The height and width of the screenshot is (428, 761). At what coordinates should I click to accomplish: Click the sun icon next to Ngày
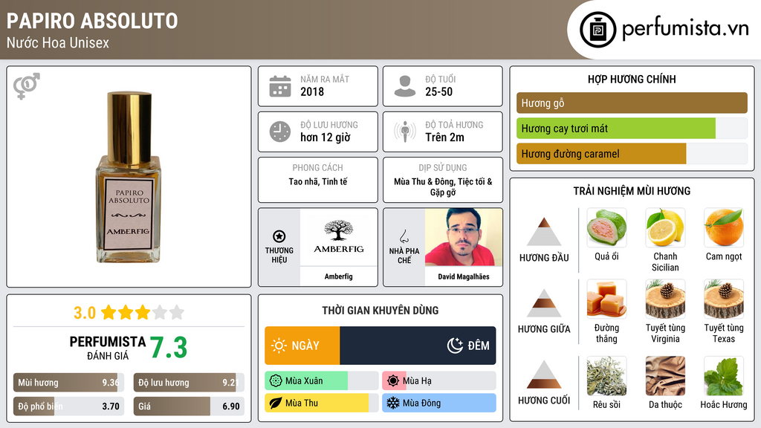coord(279,346)
